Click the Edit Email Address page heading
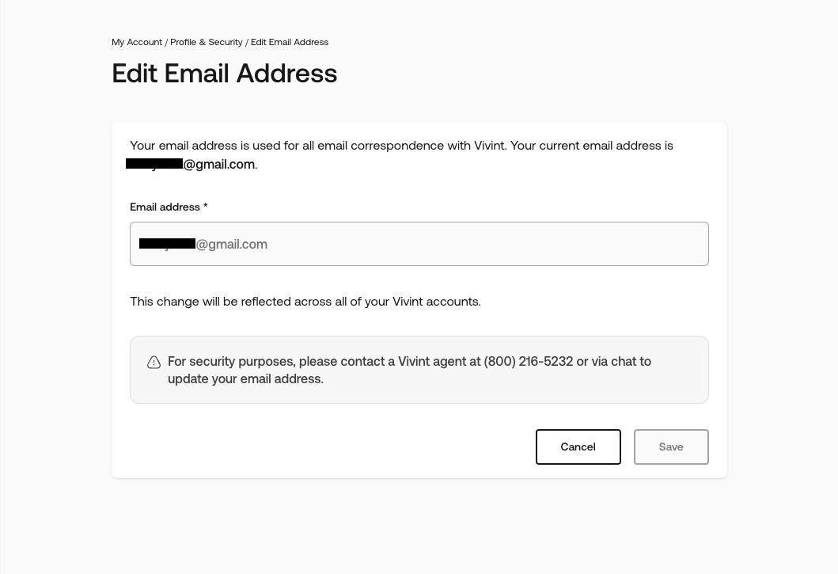 tap(224, 74)
